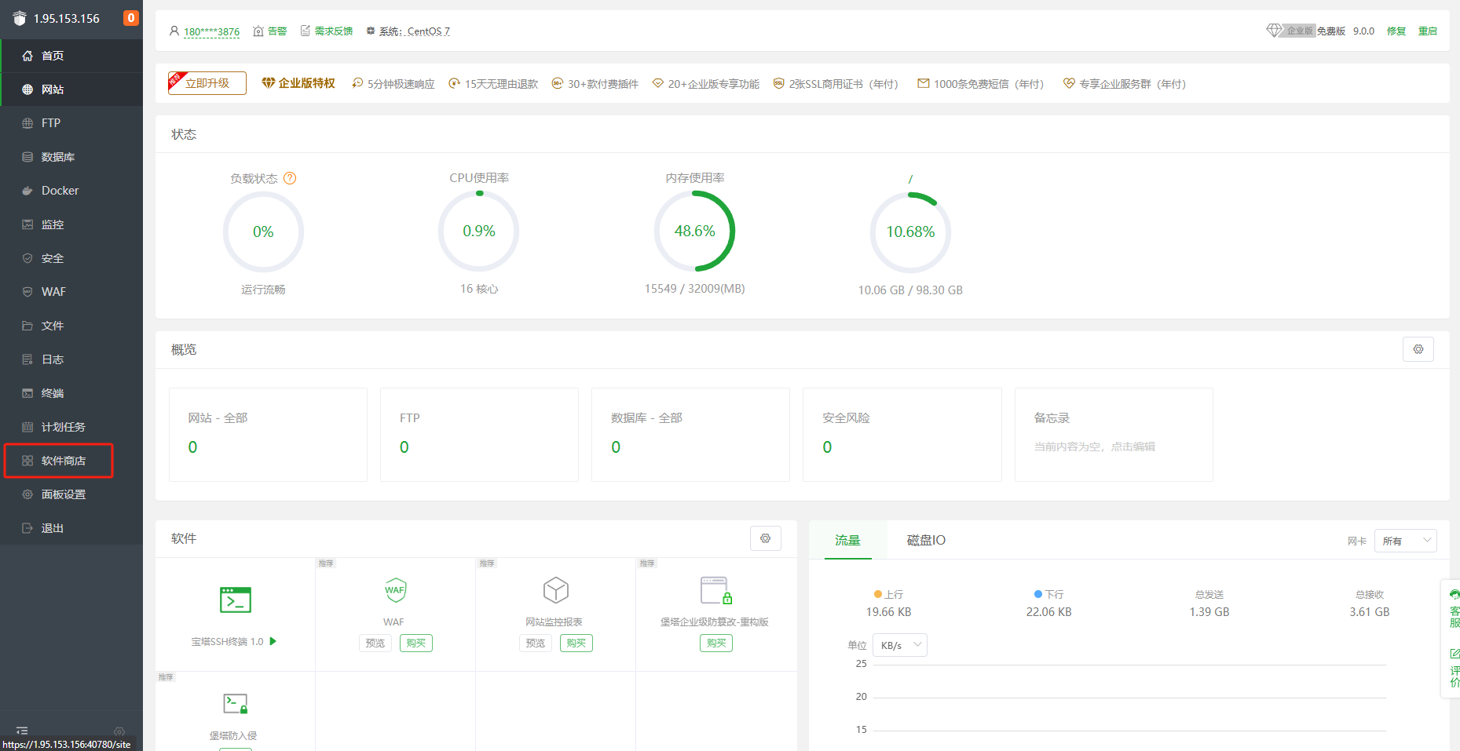This screenshot has height=751, width=1460.
Task: Open the 数据库 - 全部 overview card
Action: 690,435
